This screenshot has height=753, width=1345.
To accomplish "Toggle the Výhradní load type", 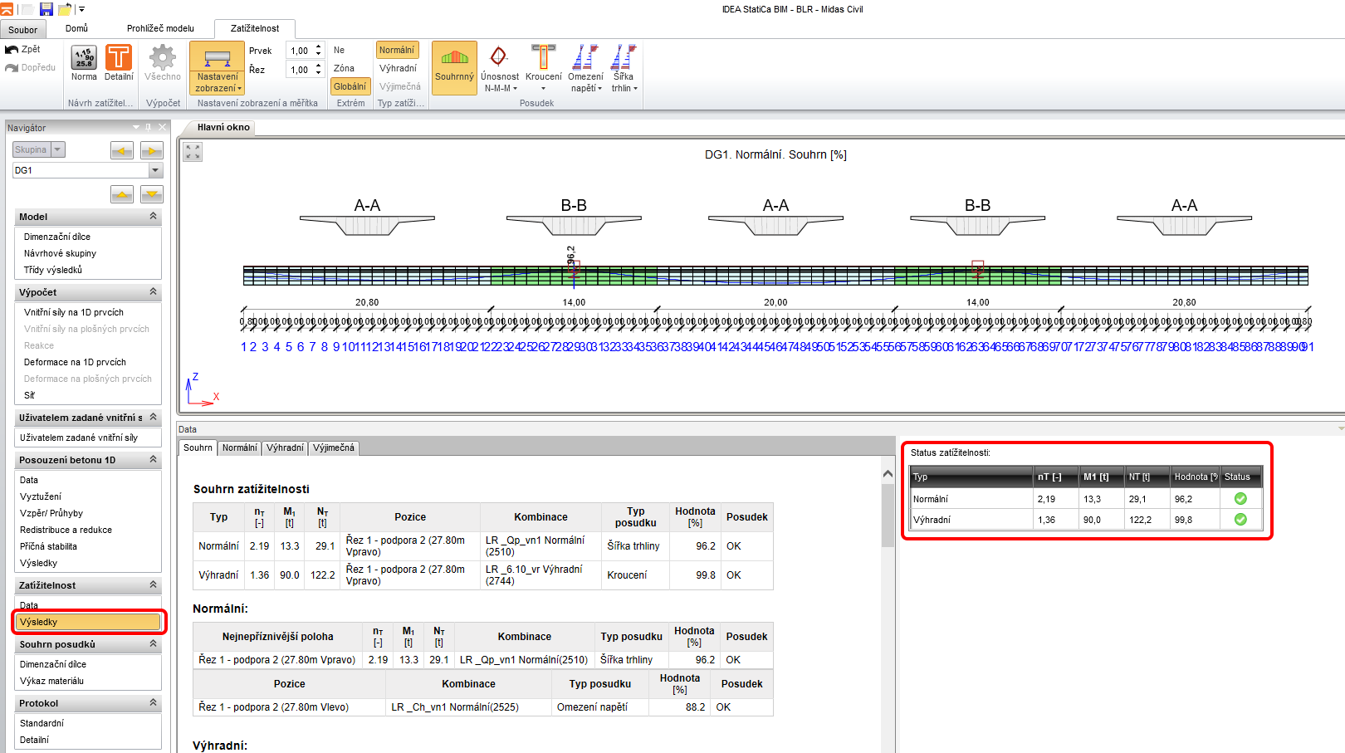I will click(398, 68).
